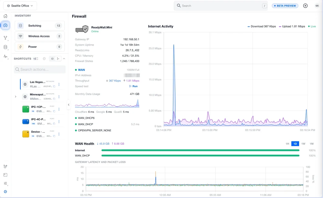Select the 1H time range
323x198 pixels.
[x=287, y=144]
